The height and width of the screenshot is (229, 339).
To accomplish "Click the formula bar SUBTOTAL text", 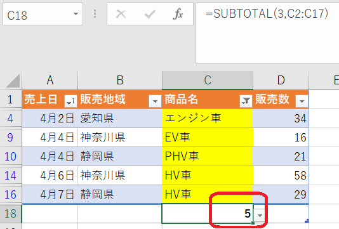I will [267, 14].
